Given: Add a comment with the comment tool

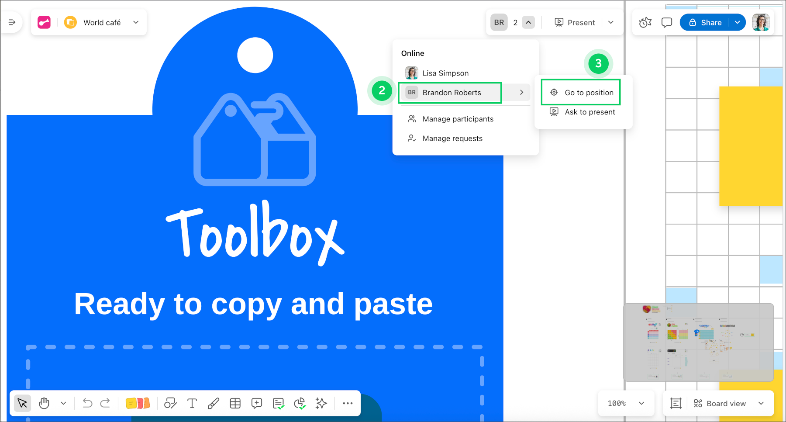Looking at the screenshot, I should [257, 403].
